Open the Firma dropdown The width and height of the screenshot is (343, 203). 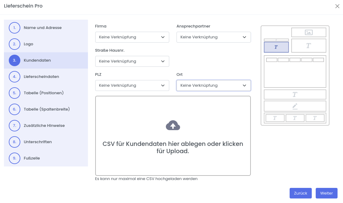pos(132,37)
